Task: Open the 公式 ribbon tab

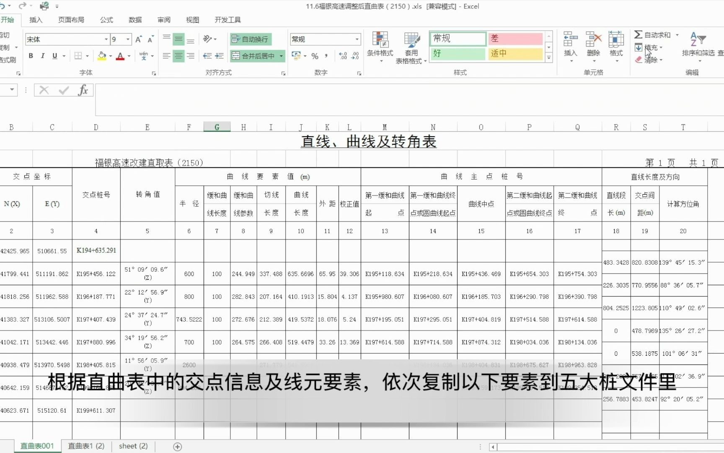Action: click(x=106, y=20)
